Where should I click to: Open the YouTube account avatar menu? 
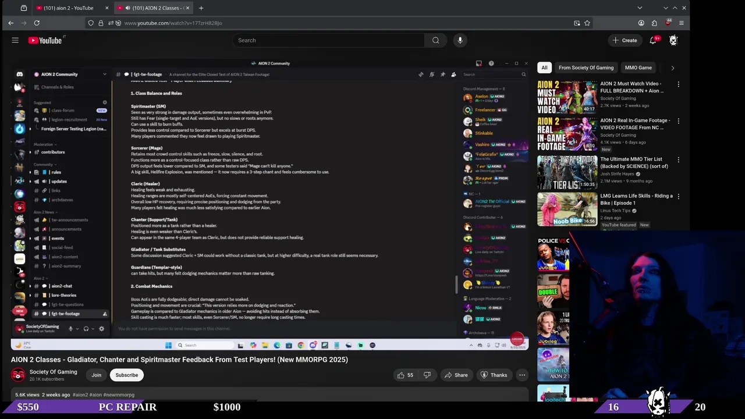673,40
